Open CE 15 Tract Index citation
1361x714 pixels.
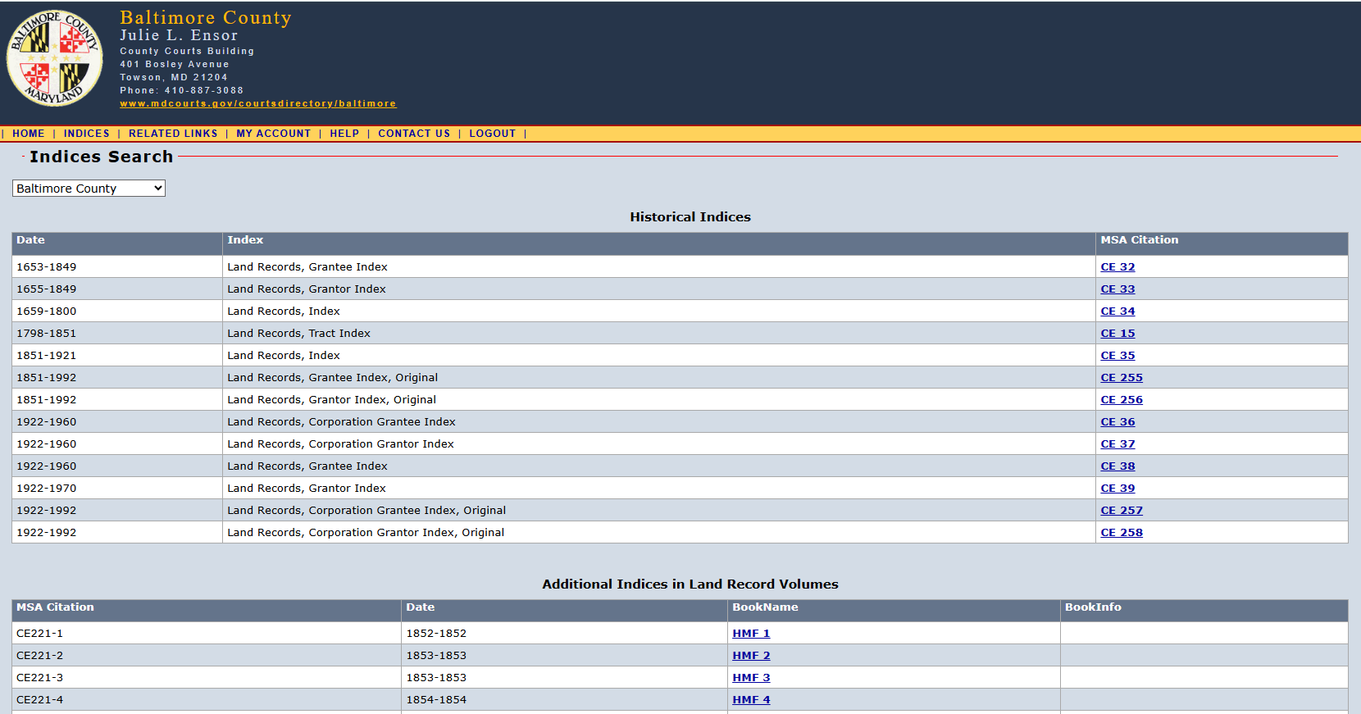(x=1117, y=334)
